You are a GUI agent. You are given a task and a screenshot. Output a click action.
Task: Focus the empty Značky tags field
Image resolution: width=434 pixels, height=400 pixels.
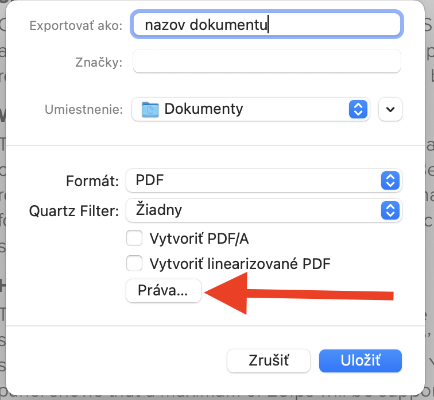(266, 61)
